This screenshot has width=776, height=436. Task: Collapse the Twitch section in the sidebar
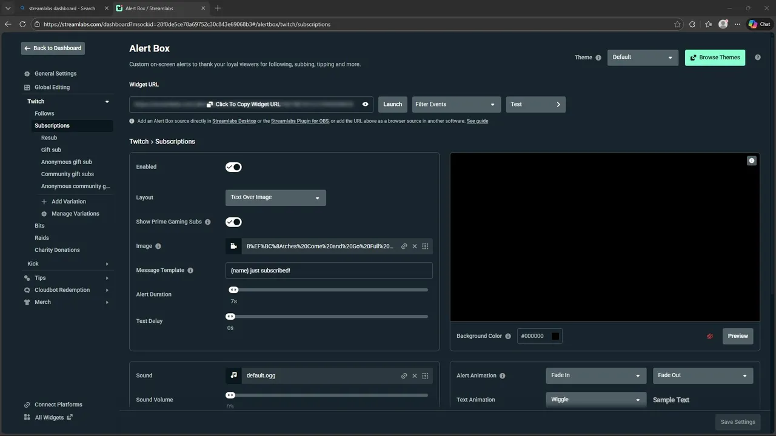point(107,102)
